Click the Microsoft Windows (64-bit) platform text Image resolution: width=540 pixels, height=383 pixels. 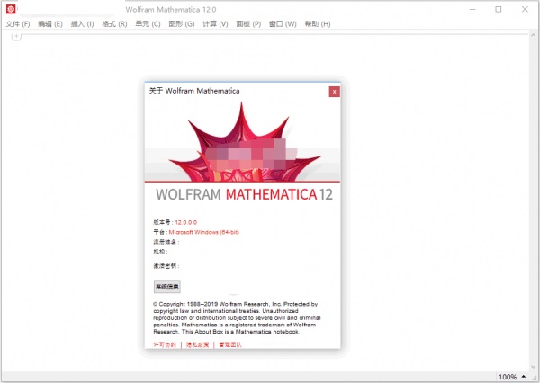point(204,232)
